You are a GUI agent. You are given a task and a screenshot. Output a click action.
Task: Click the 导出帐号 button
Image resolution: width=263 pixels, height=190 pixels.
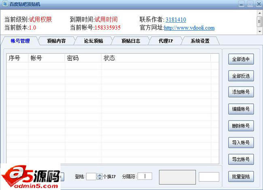point(241,159)
